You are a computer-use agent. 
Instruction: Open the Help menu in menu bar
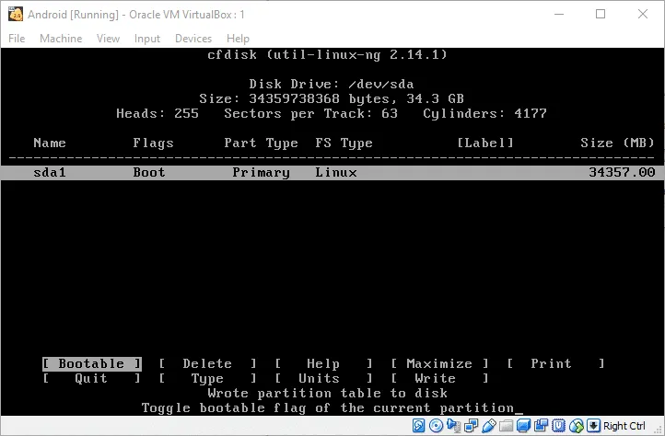[238, 39]
